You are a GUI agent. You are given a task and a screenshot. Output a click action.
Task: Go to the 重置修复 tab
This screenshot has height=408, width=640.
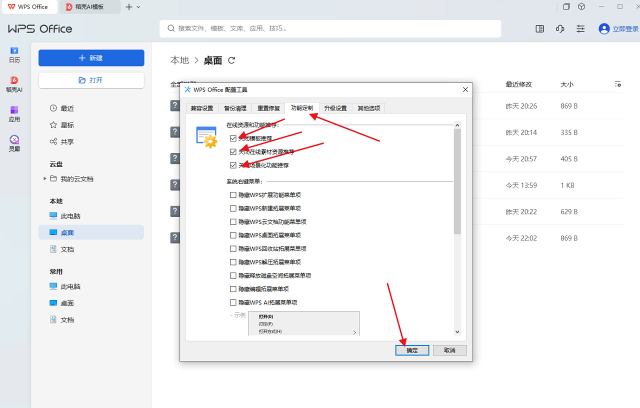pos(268,108)
